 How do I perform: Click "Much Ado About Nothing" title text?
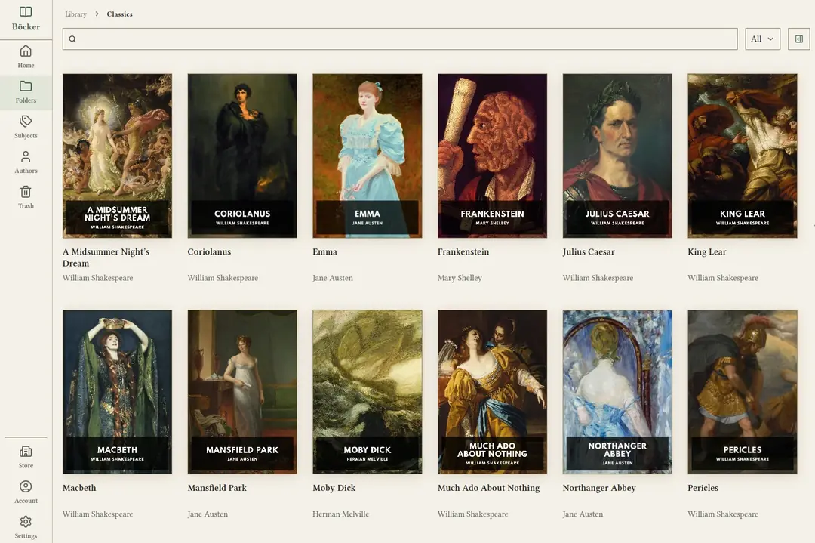pyautogui.click(x=488, y=488)
